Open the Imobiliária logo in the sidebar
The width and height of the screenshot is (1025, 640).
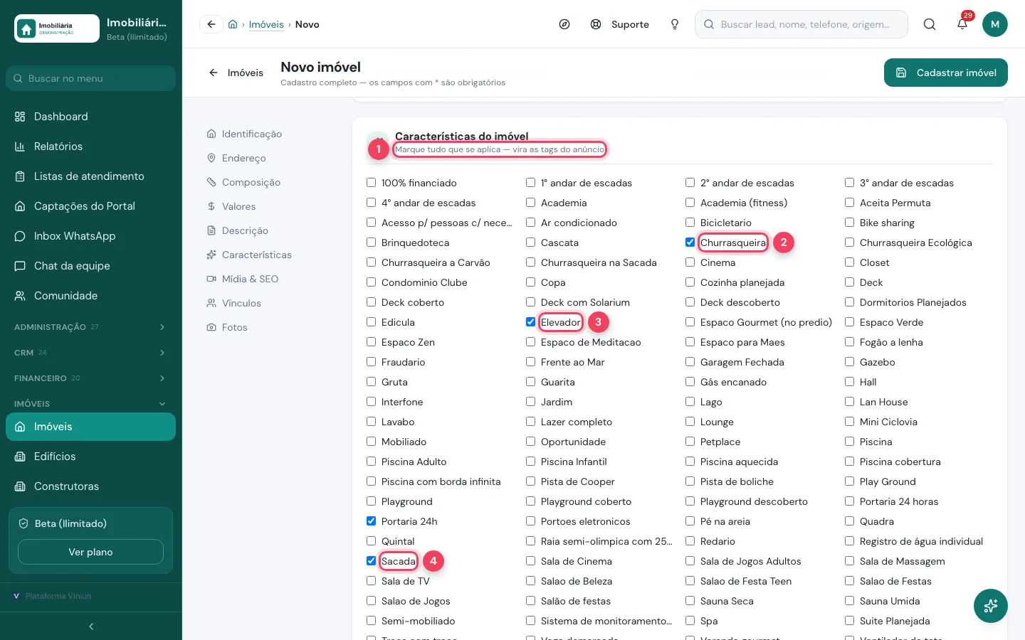[57, 28]
